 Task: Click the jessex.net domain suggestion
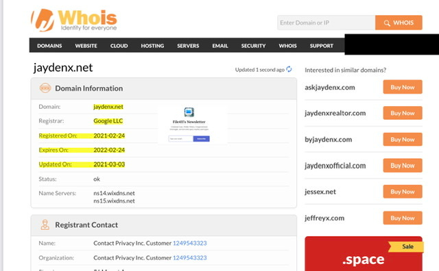coord(320,192)
